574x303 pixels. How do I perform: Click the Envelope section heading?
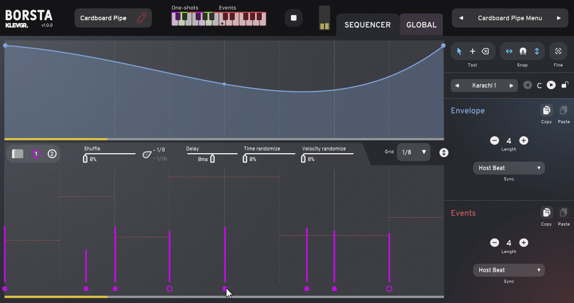[x=467, y=111]
